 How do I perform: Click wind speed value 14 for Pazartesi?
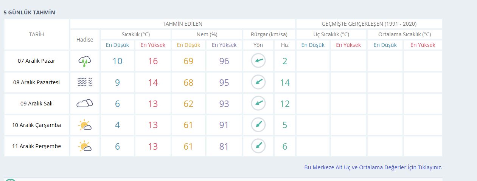coord(284,82)
